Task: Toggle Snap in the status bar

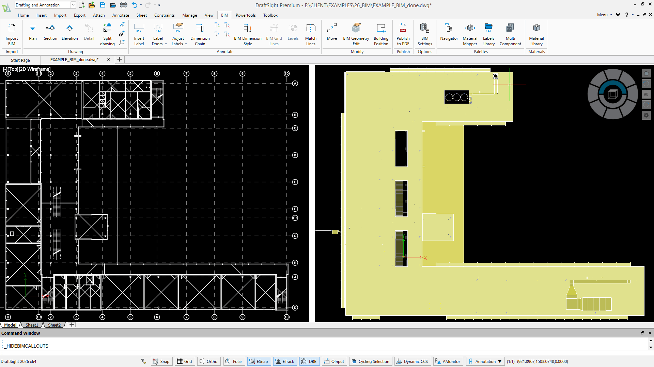Action: [161, 361]
